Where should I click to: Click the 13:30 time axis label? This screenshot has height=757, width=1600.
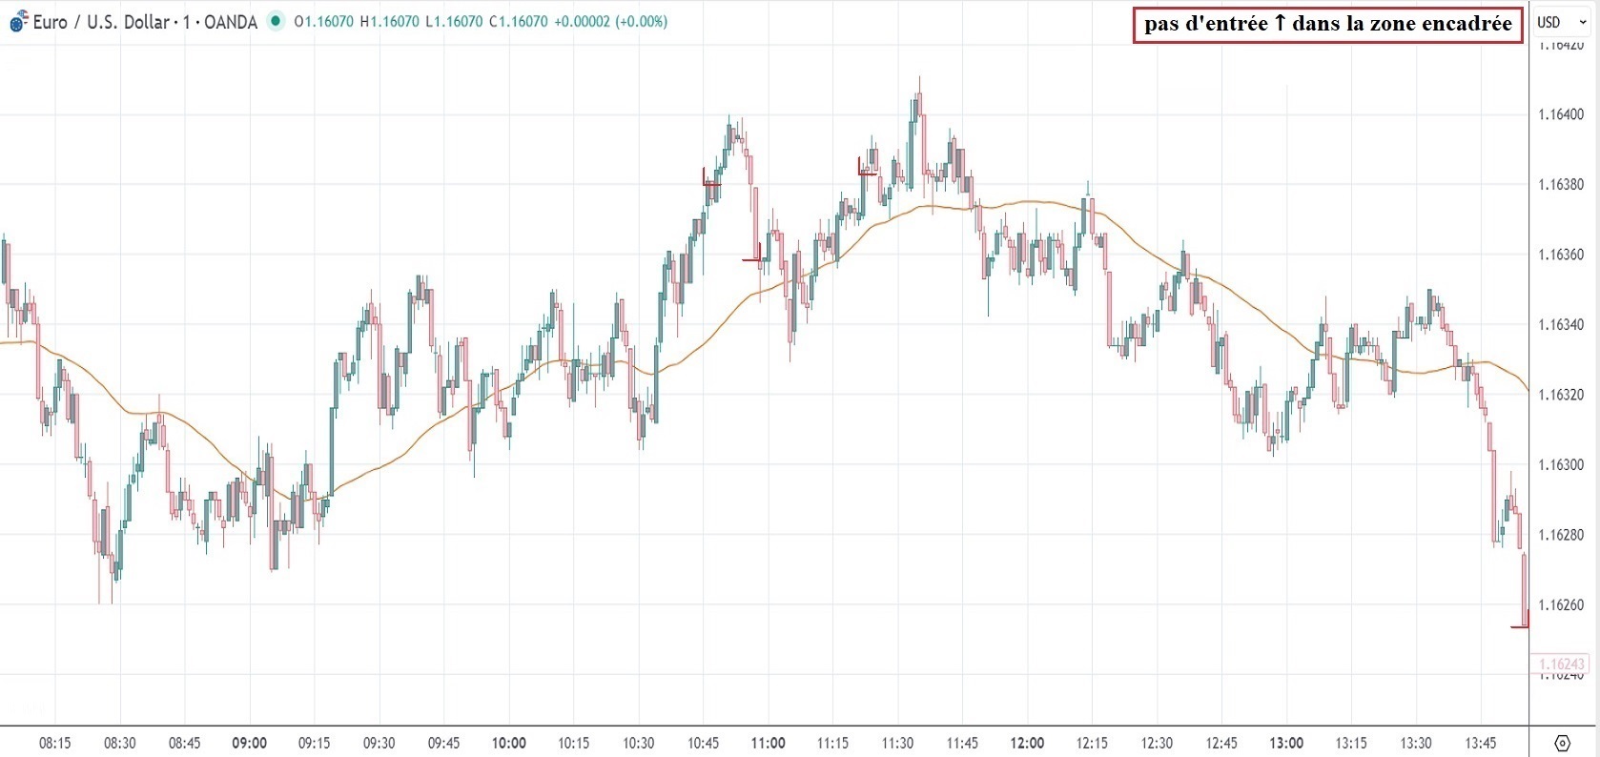point(1417,743)
